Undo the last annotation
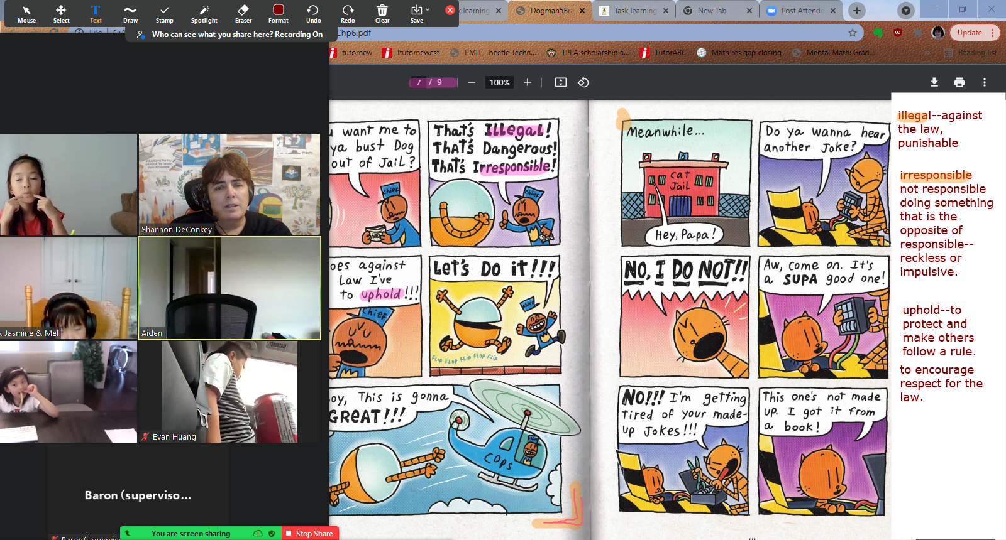 click(x=313, y=13)
